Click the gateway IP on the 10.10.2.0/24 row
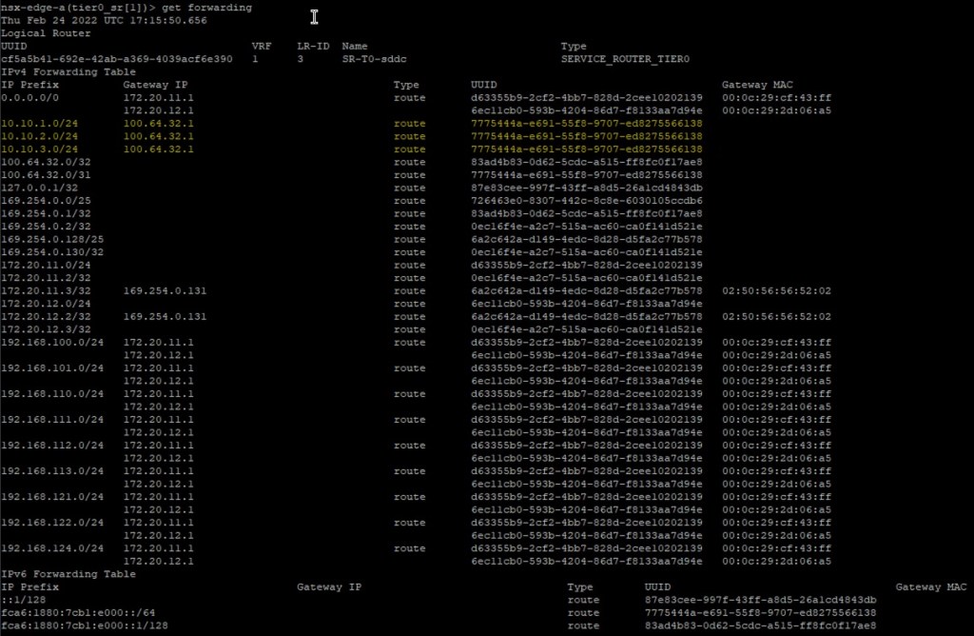Screen dimensions: 974x636 pyautogui.click(x=159, y=136)
